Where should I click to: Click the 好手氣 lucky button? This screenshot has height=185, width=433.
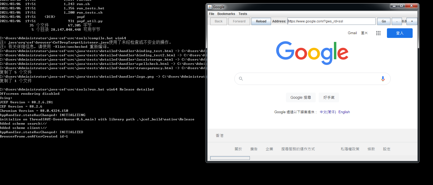[x=329, y=97]
